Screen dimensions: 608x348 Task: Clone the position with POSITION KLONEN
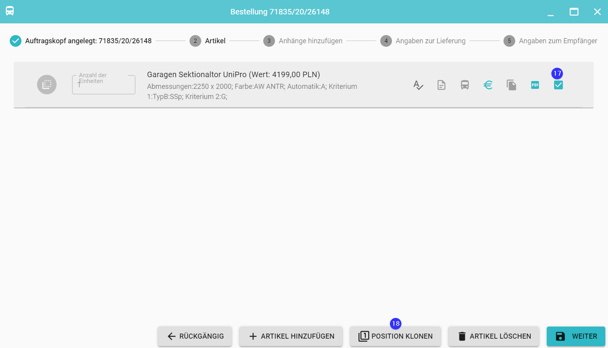point(395,336)
